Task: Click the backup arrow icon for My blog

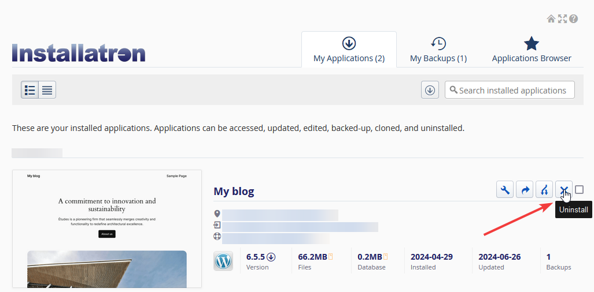Action: tap(525, 190)
